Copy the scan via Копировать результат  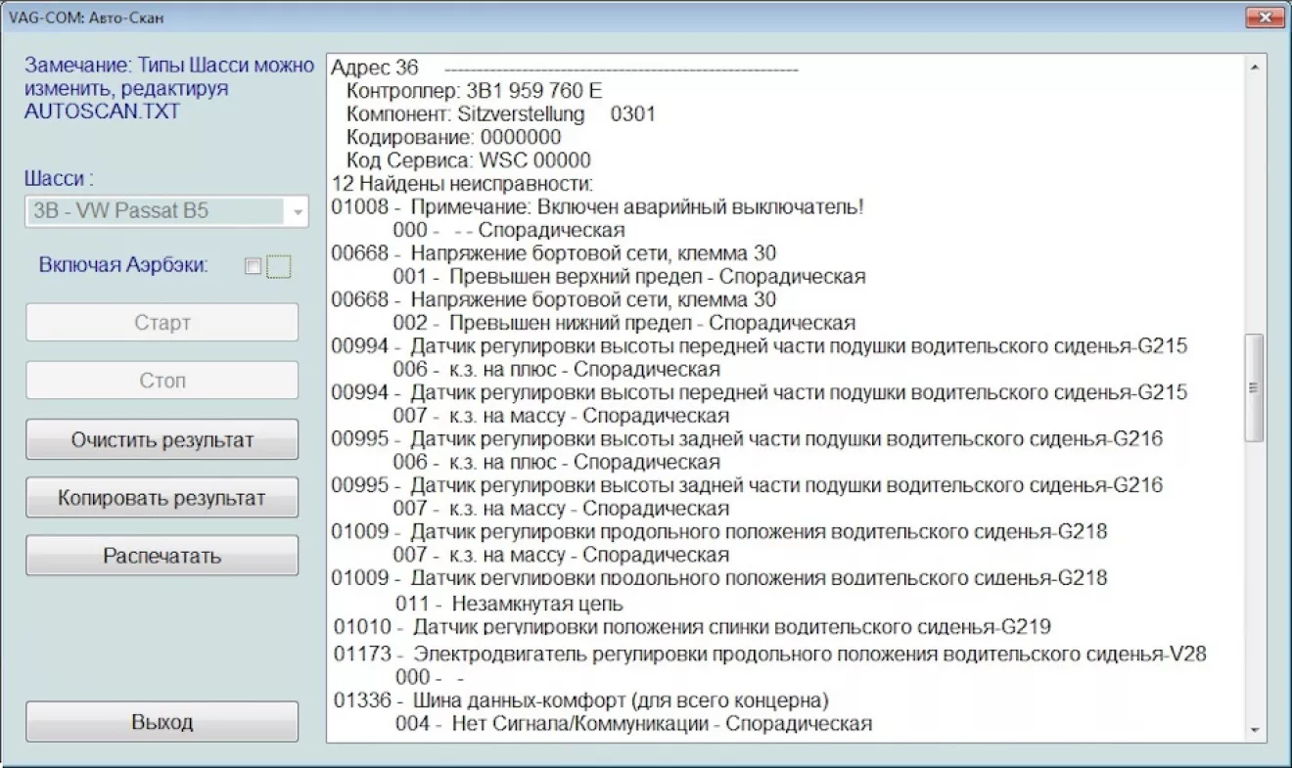click(162, 498)
